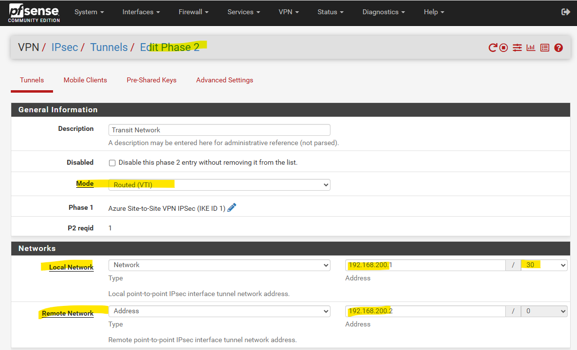Select the Tunnels tab
Screen dimensions: 577x350
click(32, 80)
